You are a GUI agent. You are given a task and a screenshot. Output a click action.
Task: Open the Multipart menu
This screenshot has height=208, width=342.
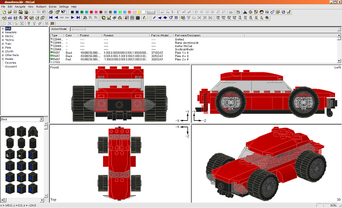click(x=41, y=6)
